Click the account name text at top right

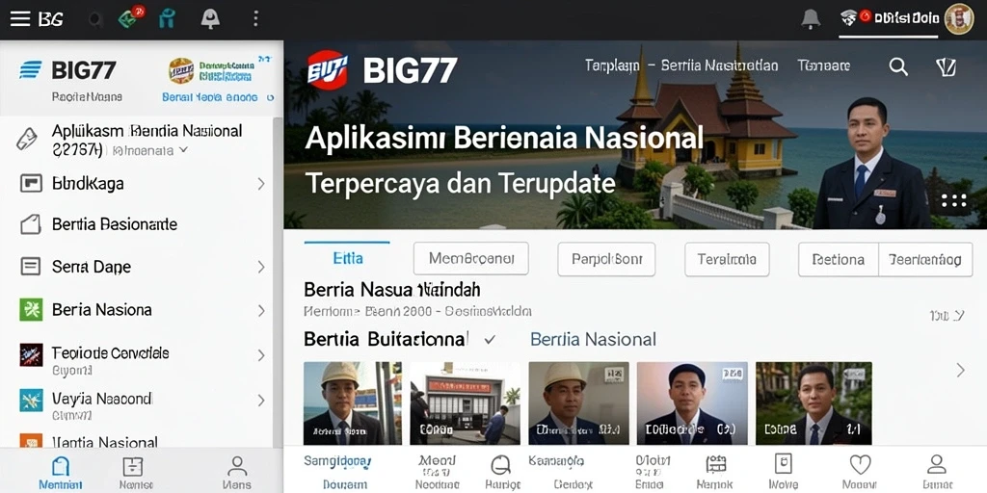pyautogui.click(x=907, y=17)
